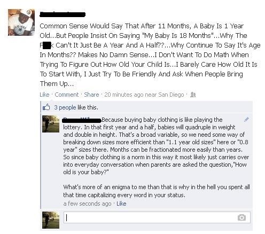
Task: Like the baby clothing comment
Action: pos(121,204)
